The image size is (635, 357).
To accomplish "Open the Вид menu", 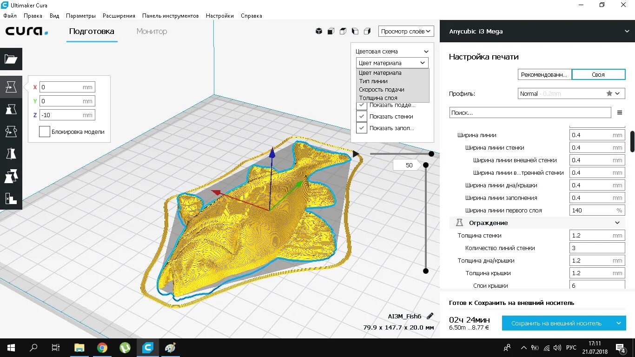I will tap(54, 15).
